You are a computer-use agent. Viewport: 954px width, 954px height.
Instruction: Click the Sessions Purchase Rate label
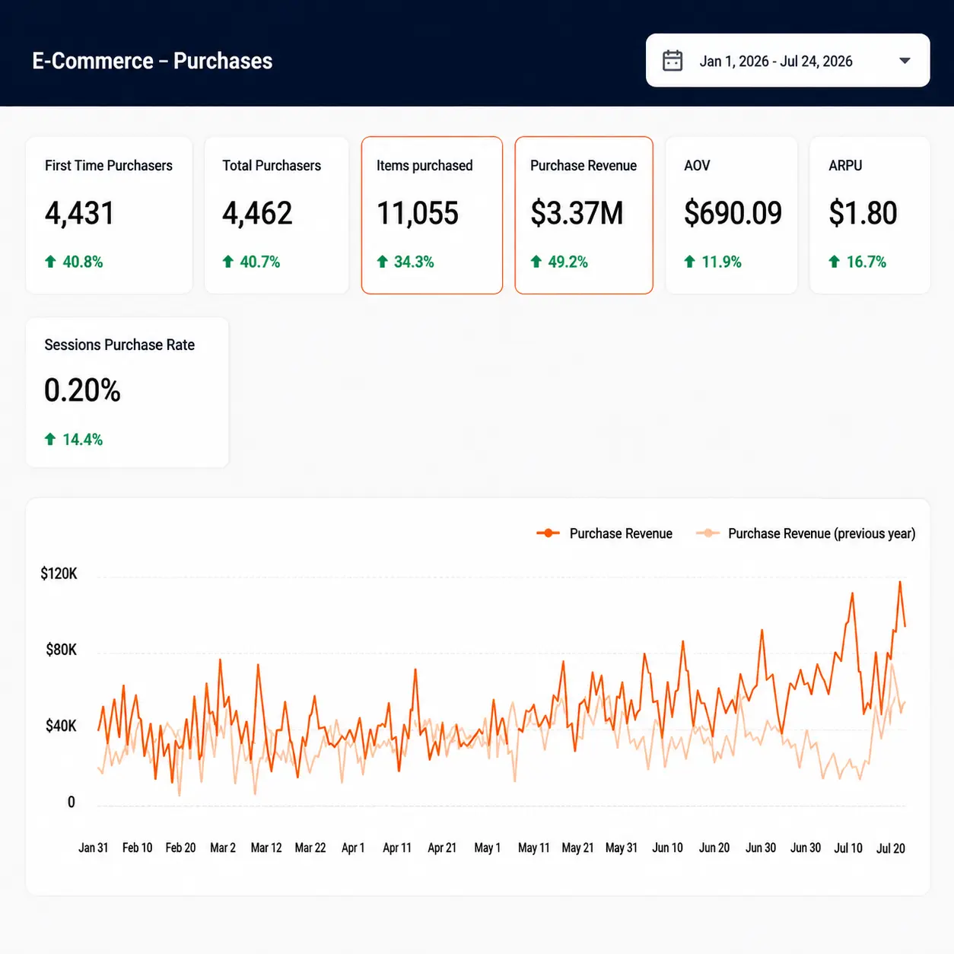pos(119,345)
